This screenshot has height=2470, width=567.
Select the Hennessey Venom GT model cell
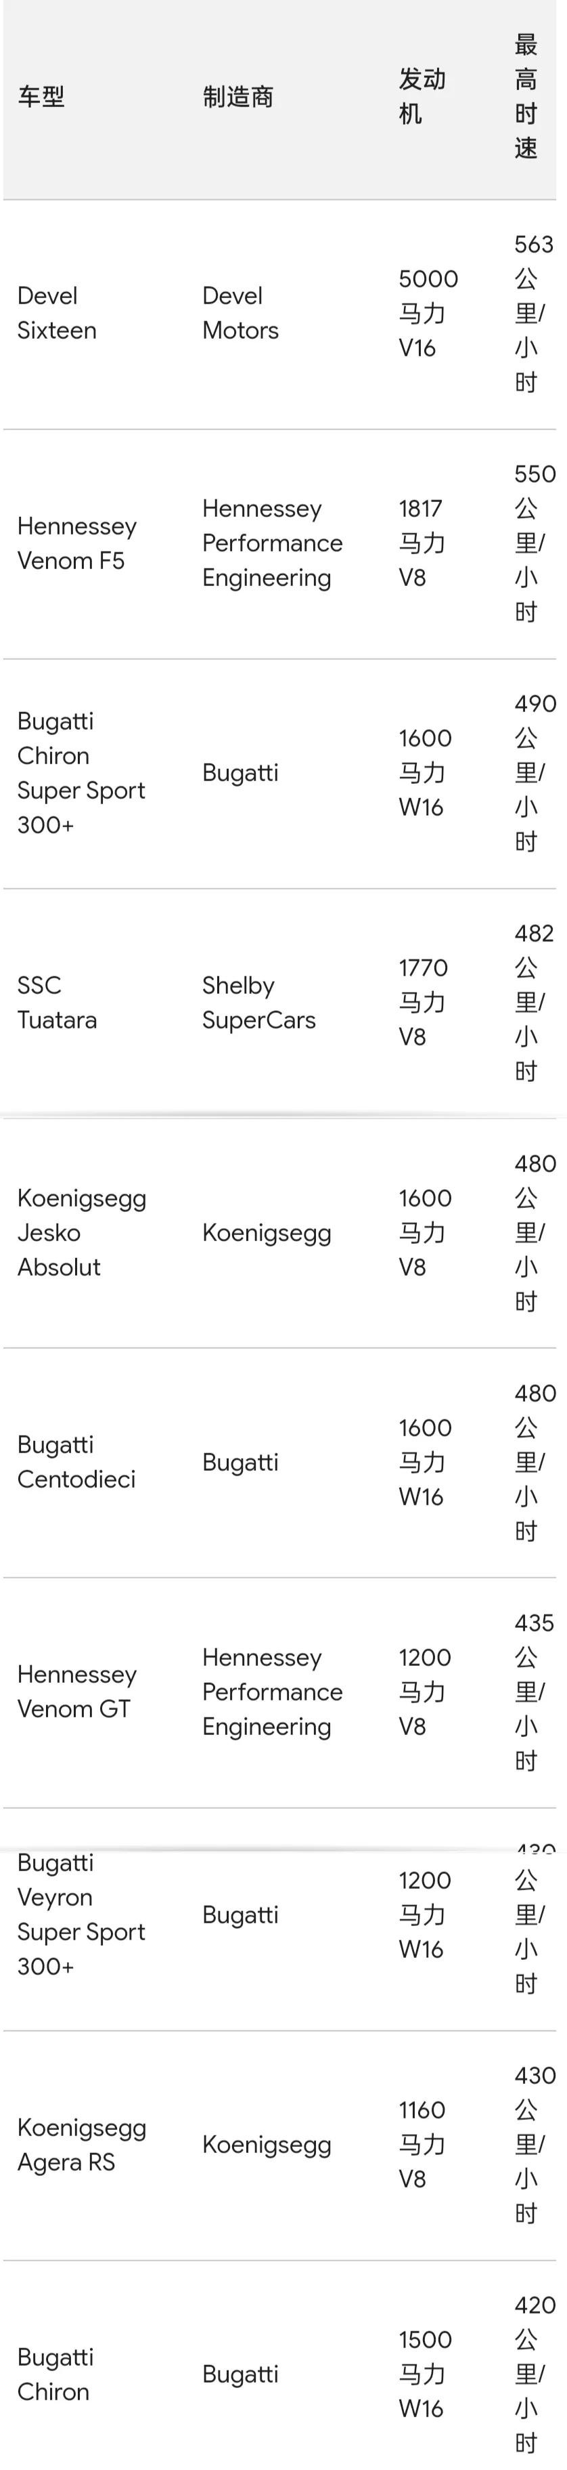click(x=76, y=1692)
